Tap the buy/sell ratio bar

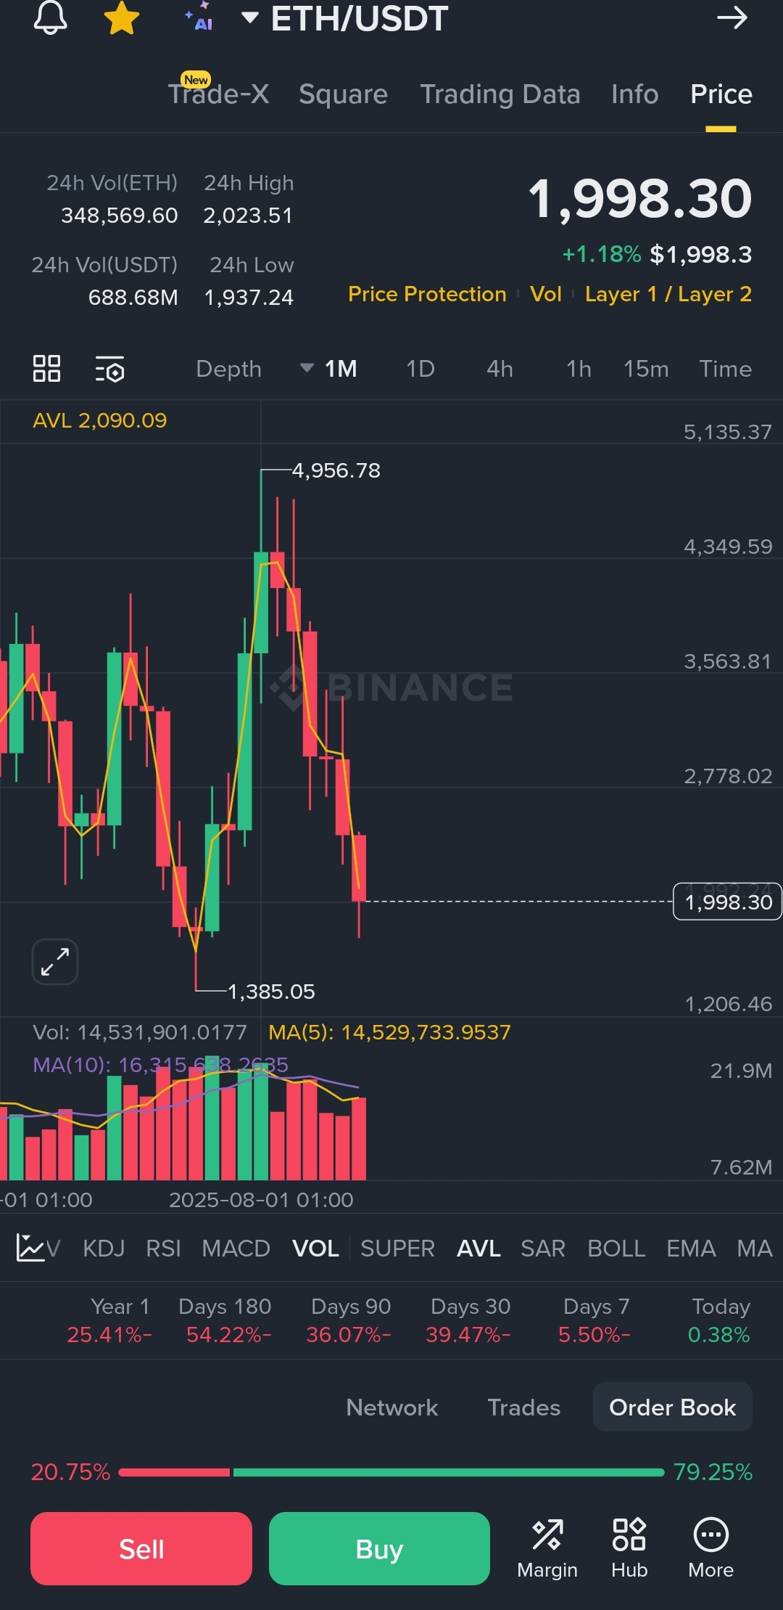pos(391,1472)
